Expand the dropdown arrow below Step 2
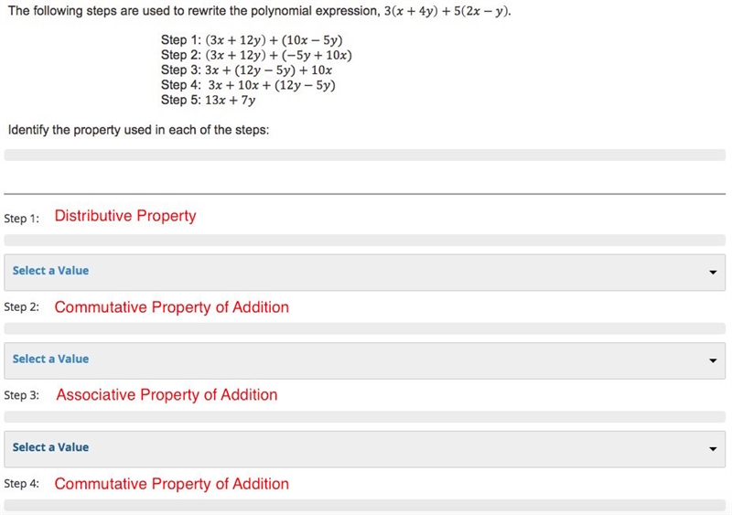732x515 pixels. 713,360
